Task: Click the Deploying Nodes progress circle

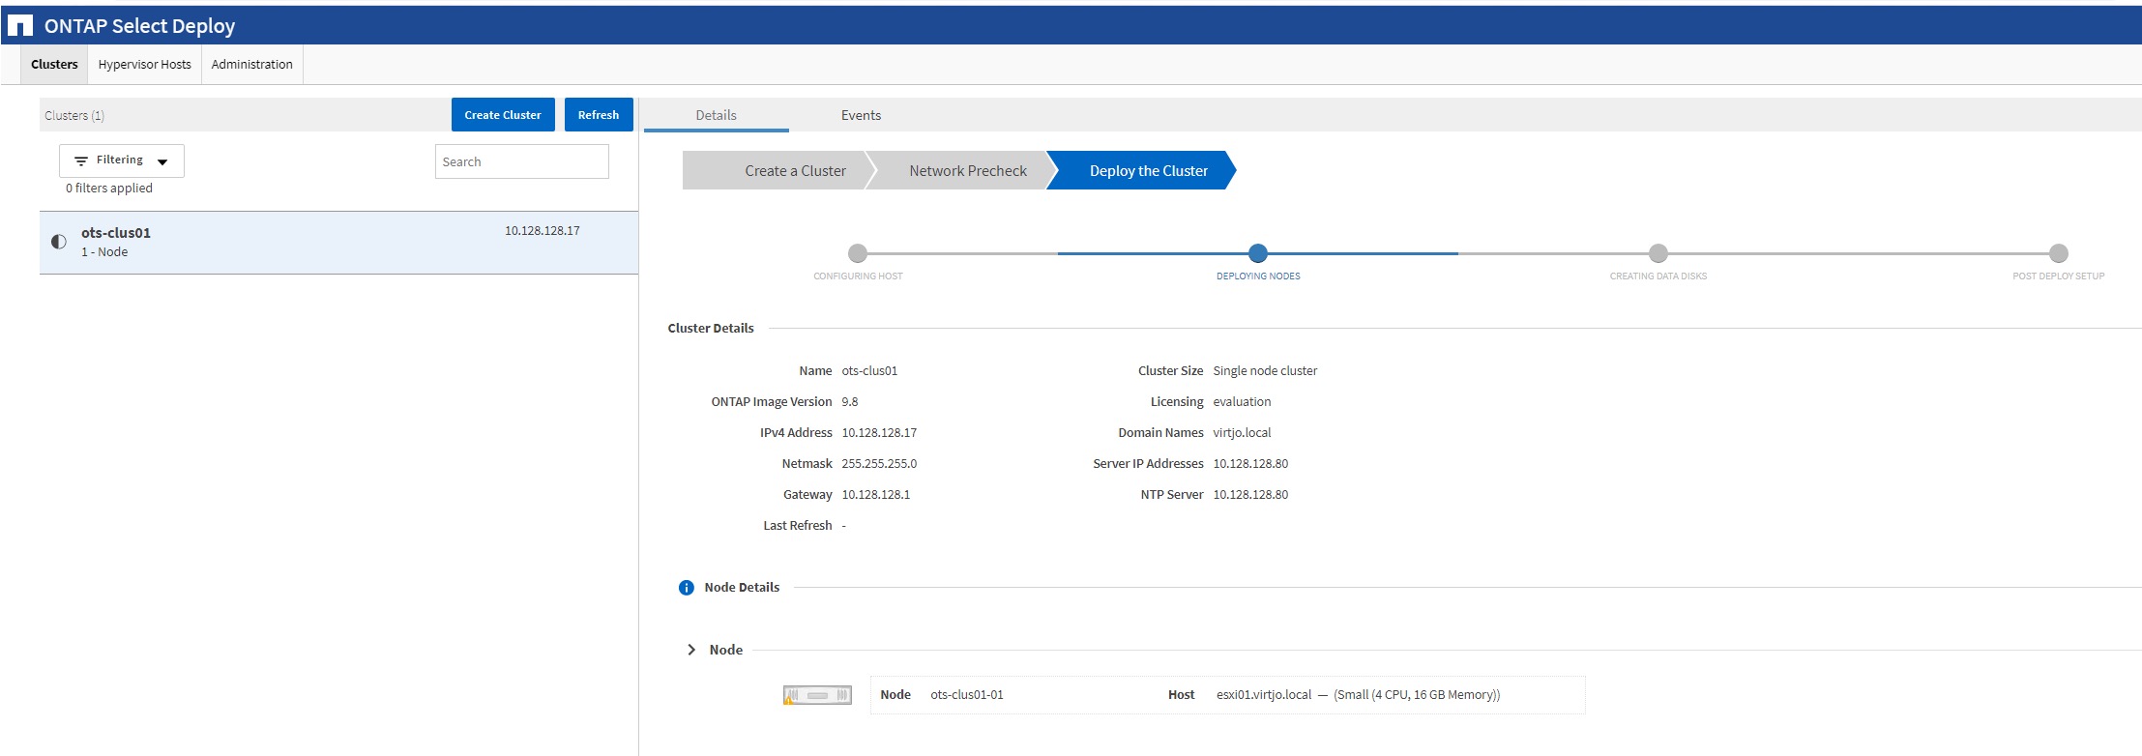Action: [x=1257, y=253]
